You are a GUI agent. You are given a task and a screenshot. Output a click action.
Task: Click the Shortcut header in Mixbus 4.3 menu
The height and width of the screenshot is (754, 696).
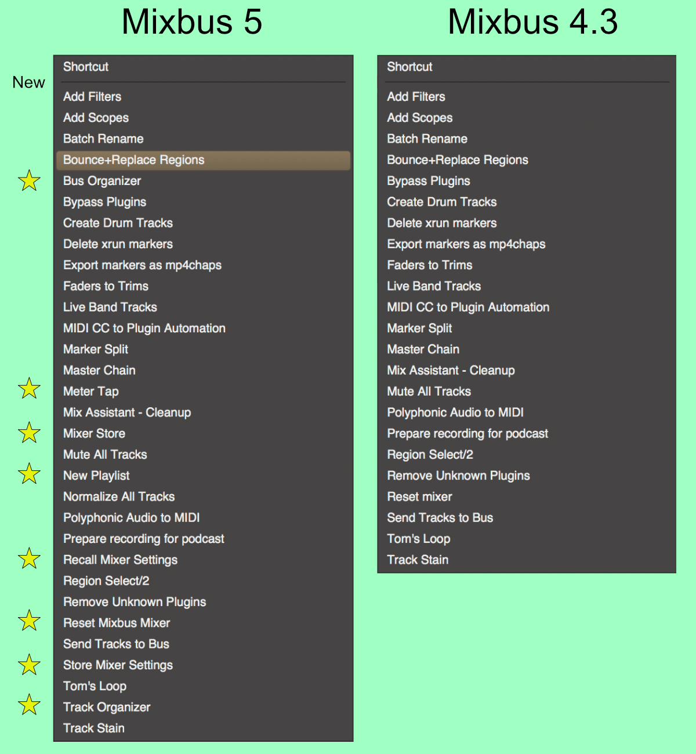(409, 67)
